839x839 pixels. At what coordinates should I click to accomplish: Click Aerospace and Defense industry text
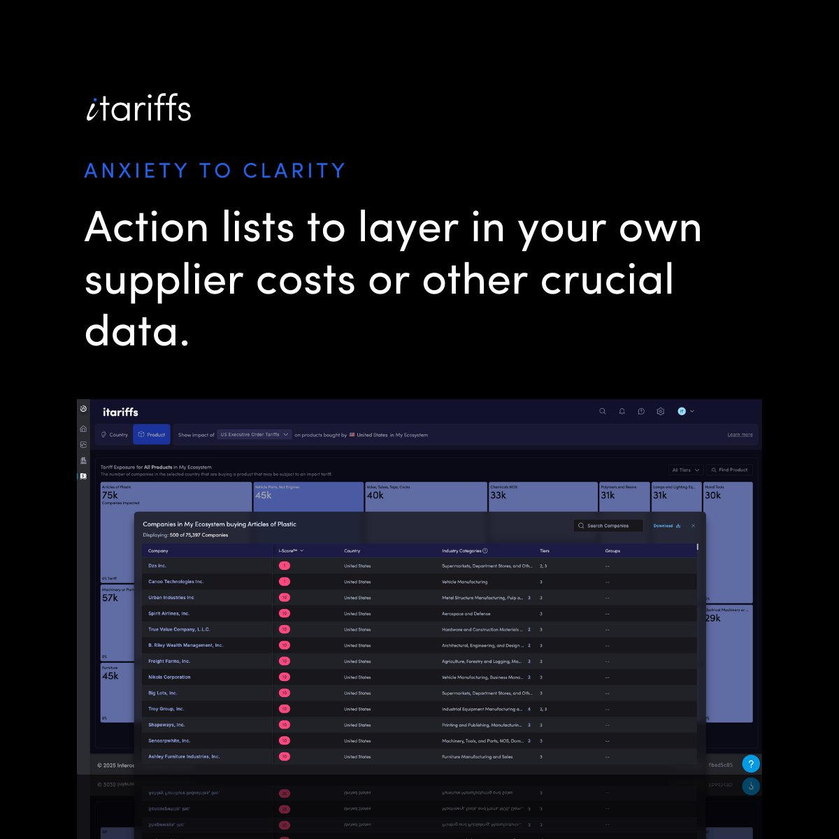tap(466, 614)
